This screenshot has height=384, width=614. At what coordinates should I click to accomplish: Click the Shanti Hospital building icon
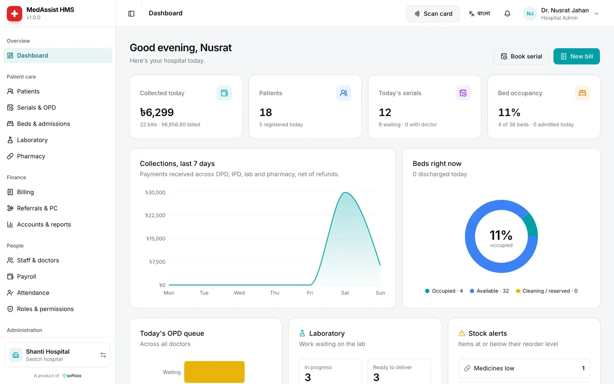click(16, 355)
